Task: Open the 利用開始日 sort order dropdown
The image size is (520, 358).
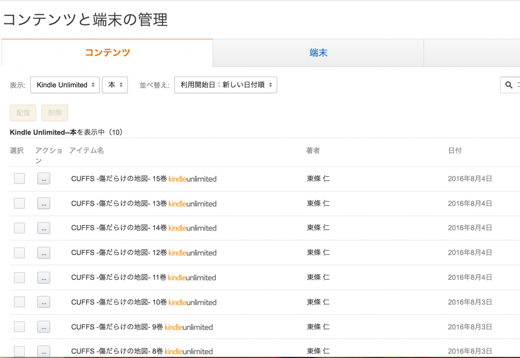Action: click(x=225, y=85)
